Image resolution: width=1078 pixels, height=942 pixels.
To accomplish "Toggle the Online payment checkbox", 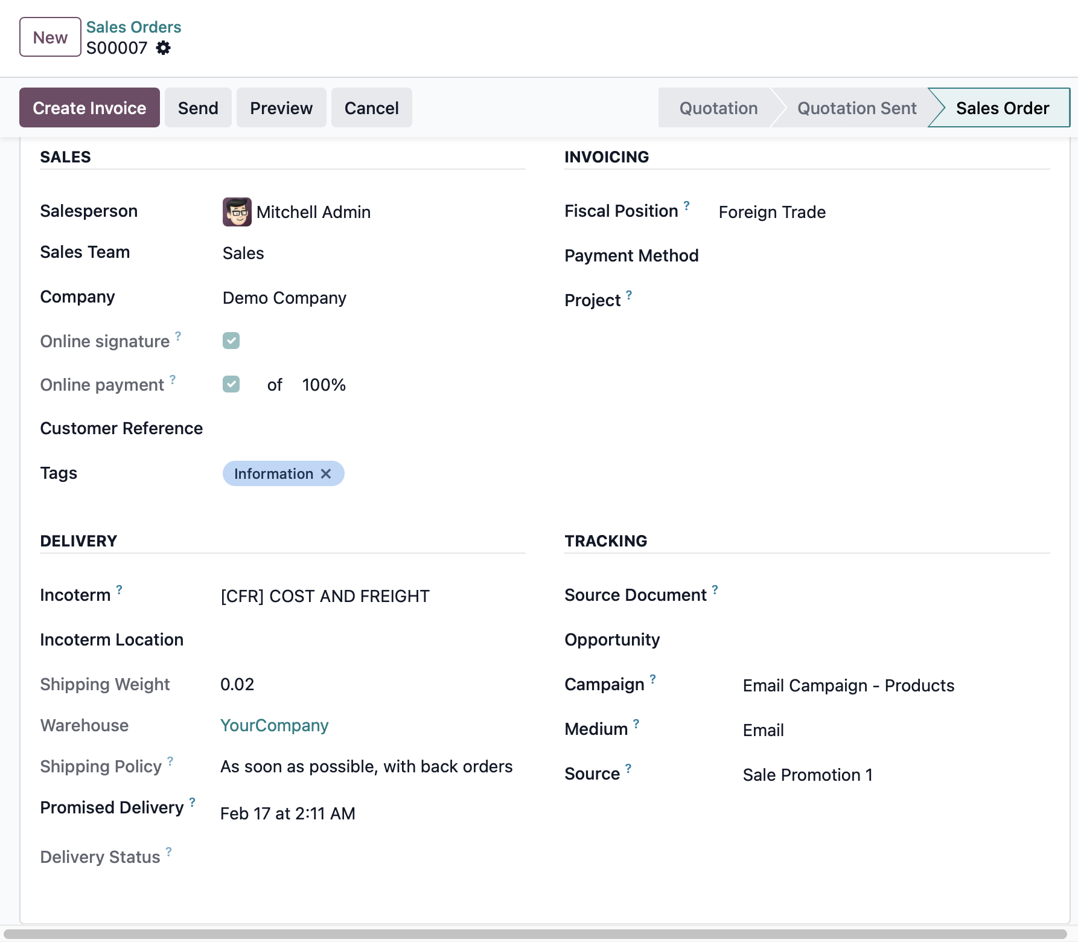I will [231, 385].
